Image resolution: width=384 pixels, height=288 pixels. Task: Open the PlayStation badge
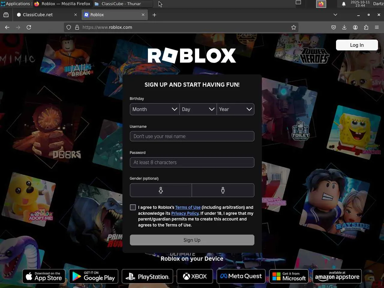(x=148, y=276)
